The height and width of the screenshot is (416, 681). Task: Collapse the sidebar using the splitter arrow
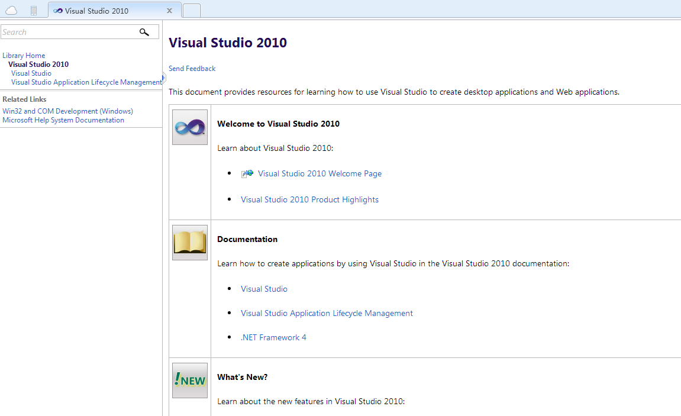164,78
